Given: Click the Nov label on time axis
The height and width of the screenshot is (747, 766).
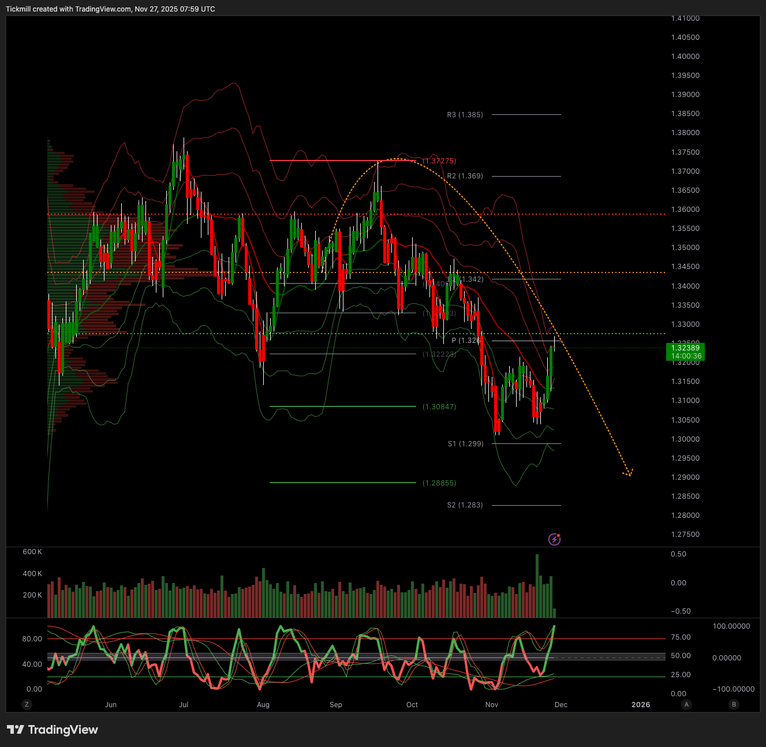Looking at the screenshot, I should 491,704.
